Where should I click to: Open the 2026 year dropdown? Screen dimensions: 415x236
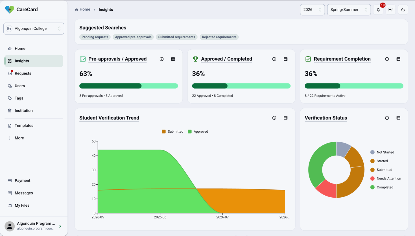click(312, 10)
